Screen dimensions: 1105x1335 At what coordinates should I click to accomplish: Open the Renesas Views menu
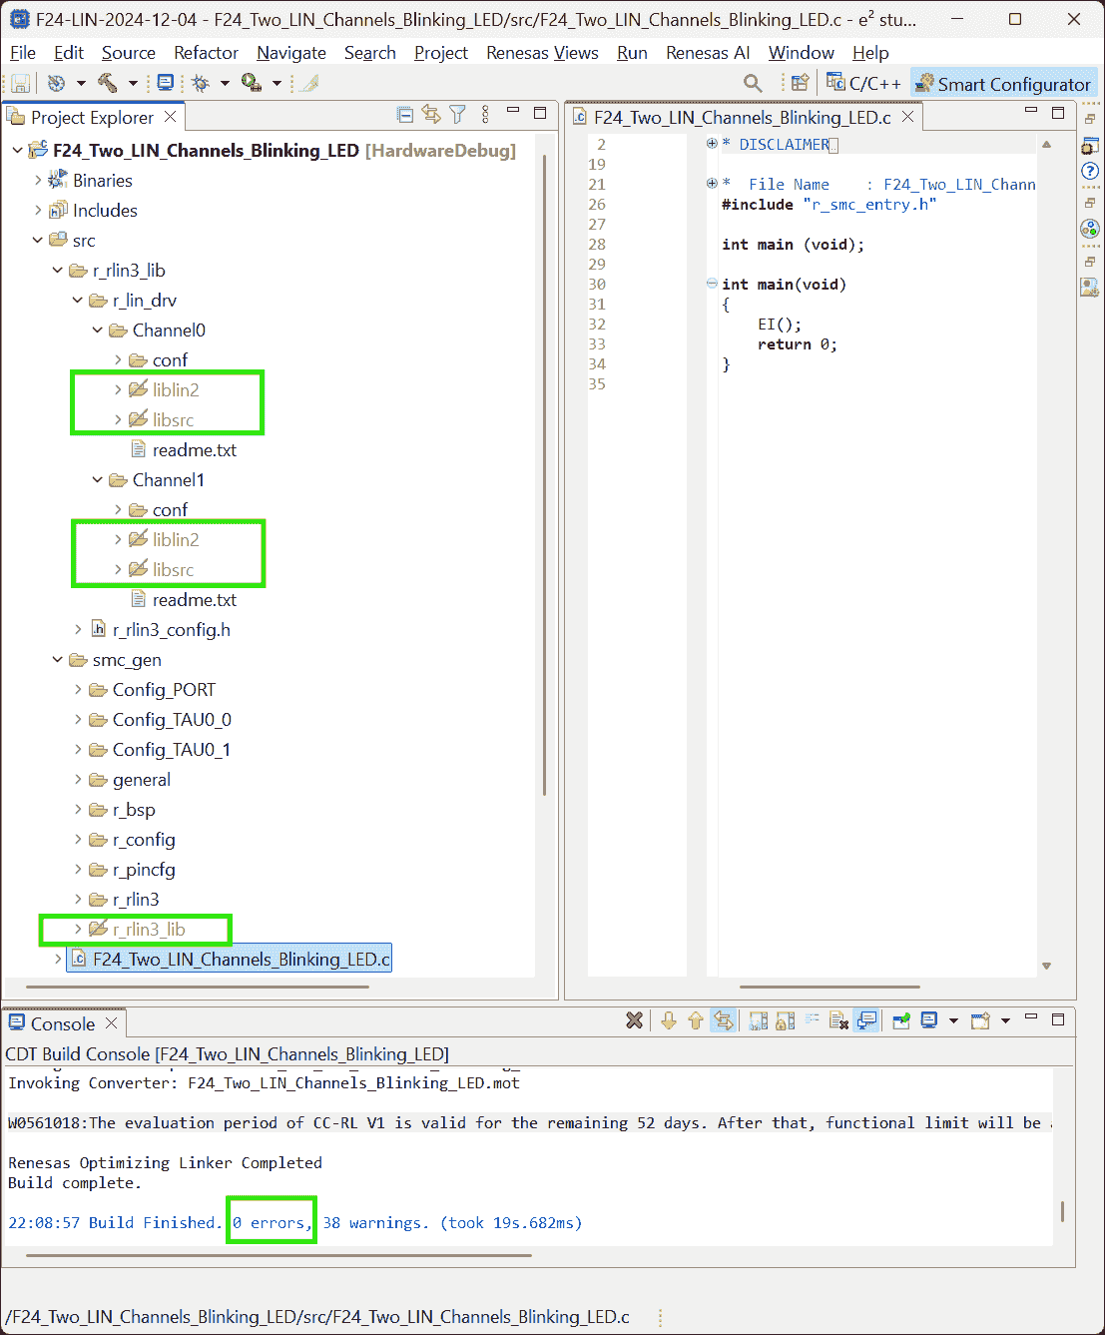542,53
